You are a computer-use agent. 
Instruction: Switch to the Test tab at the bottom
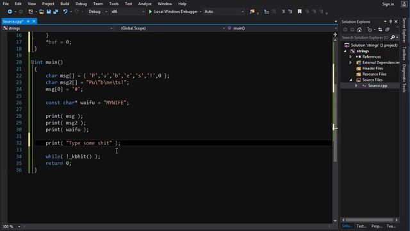pos(361,226)
